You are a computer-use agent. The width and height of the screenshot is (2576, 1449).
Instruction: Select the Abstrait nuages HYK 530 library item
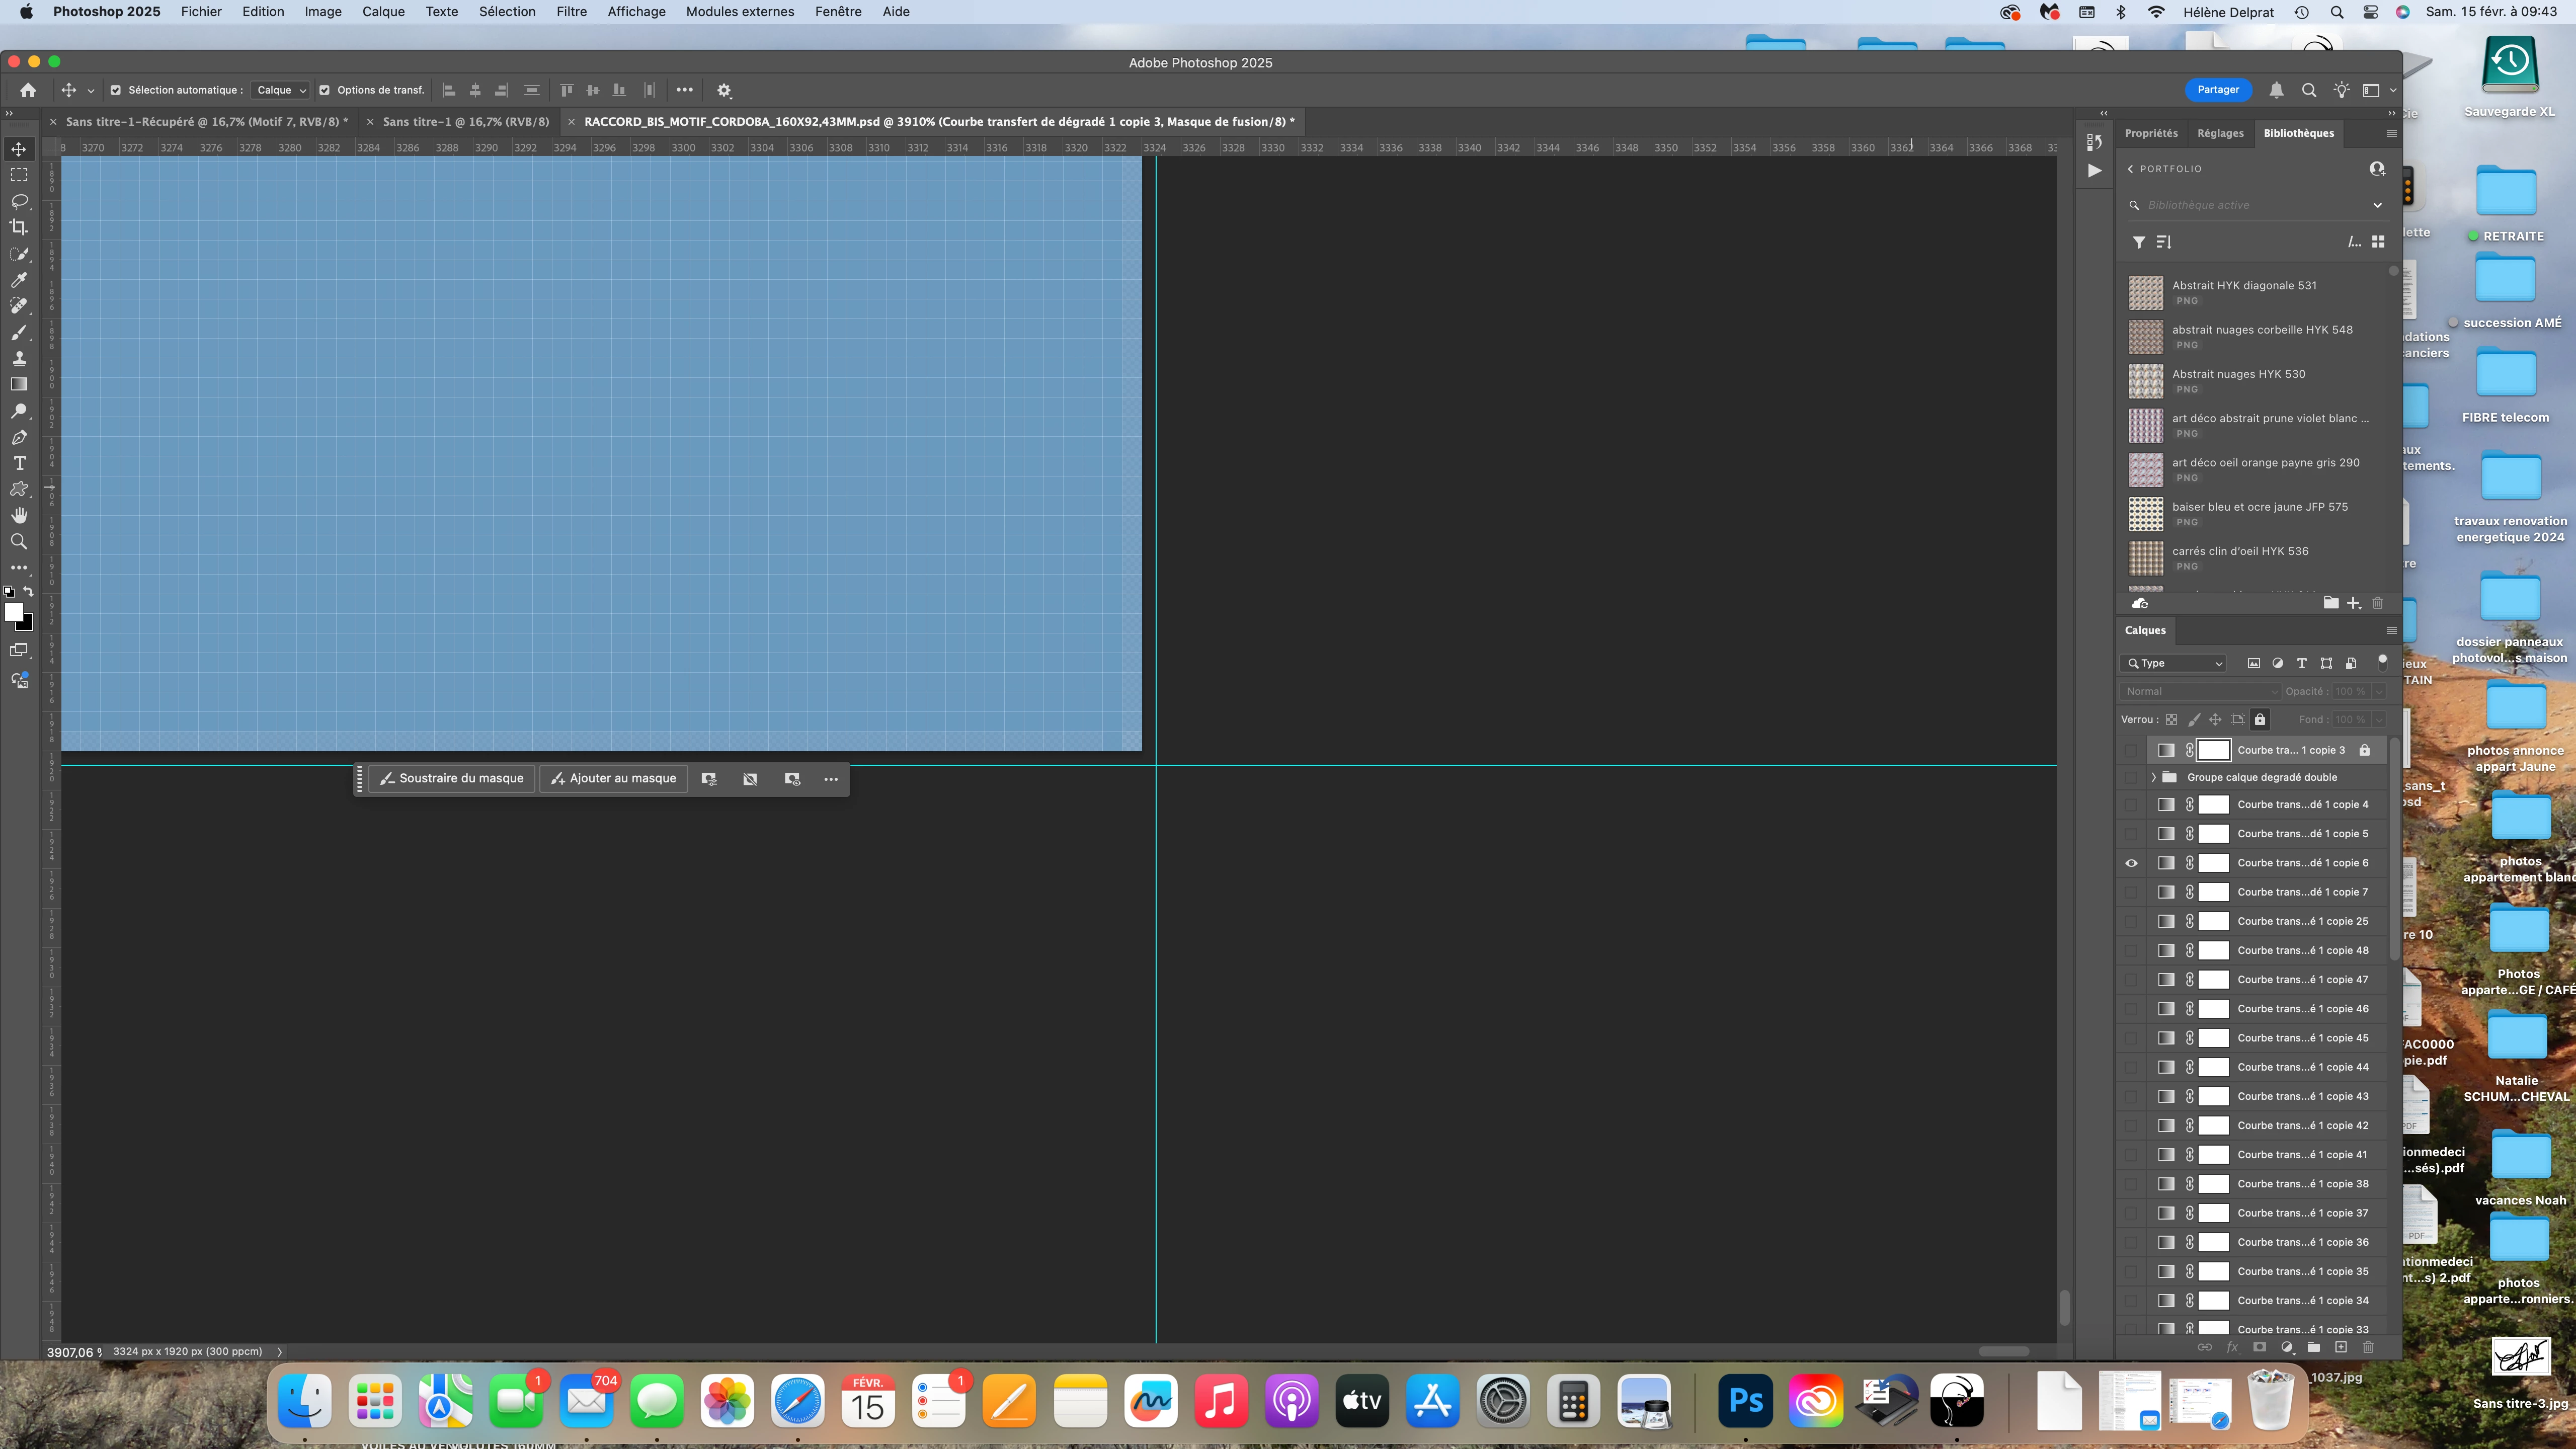pos(2238,374)
